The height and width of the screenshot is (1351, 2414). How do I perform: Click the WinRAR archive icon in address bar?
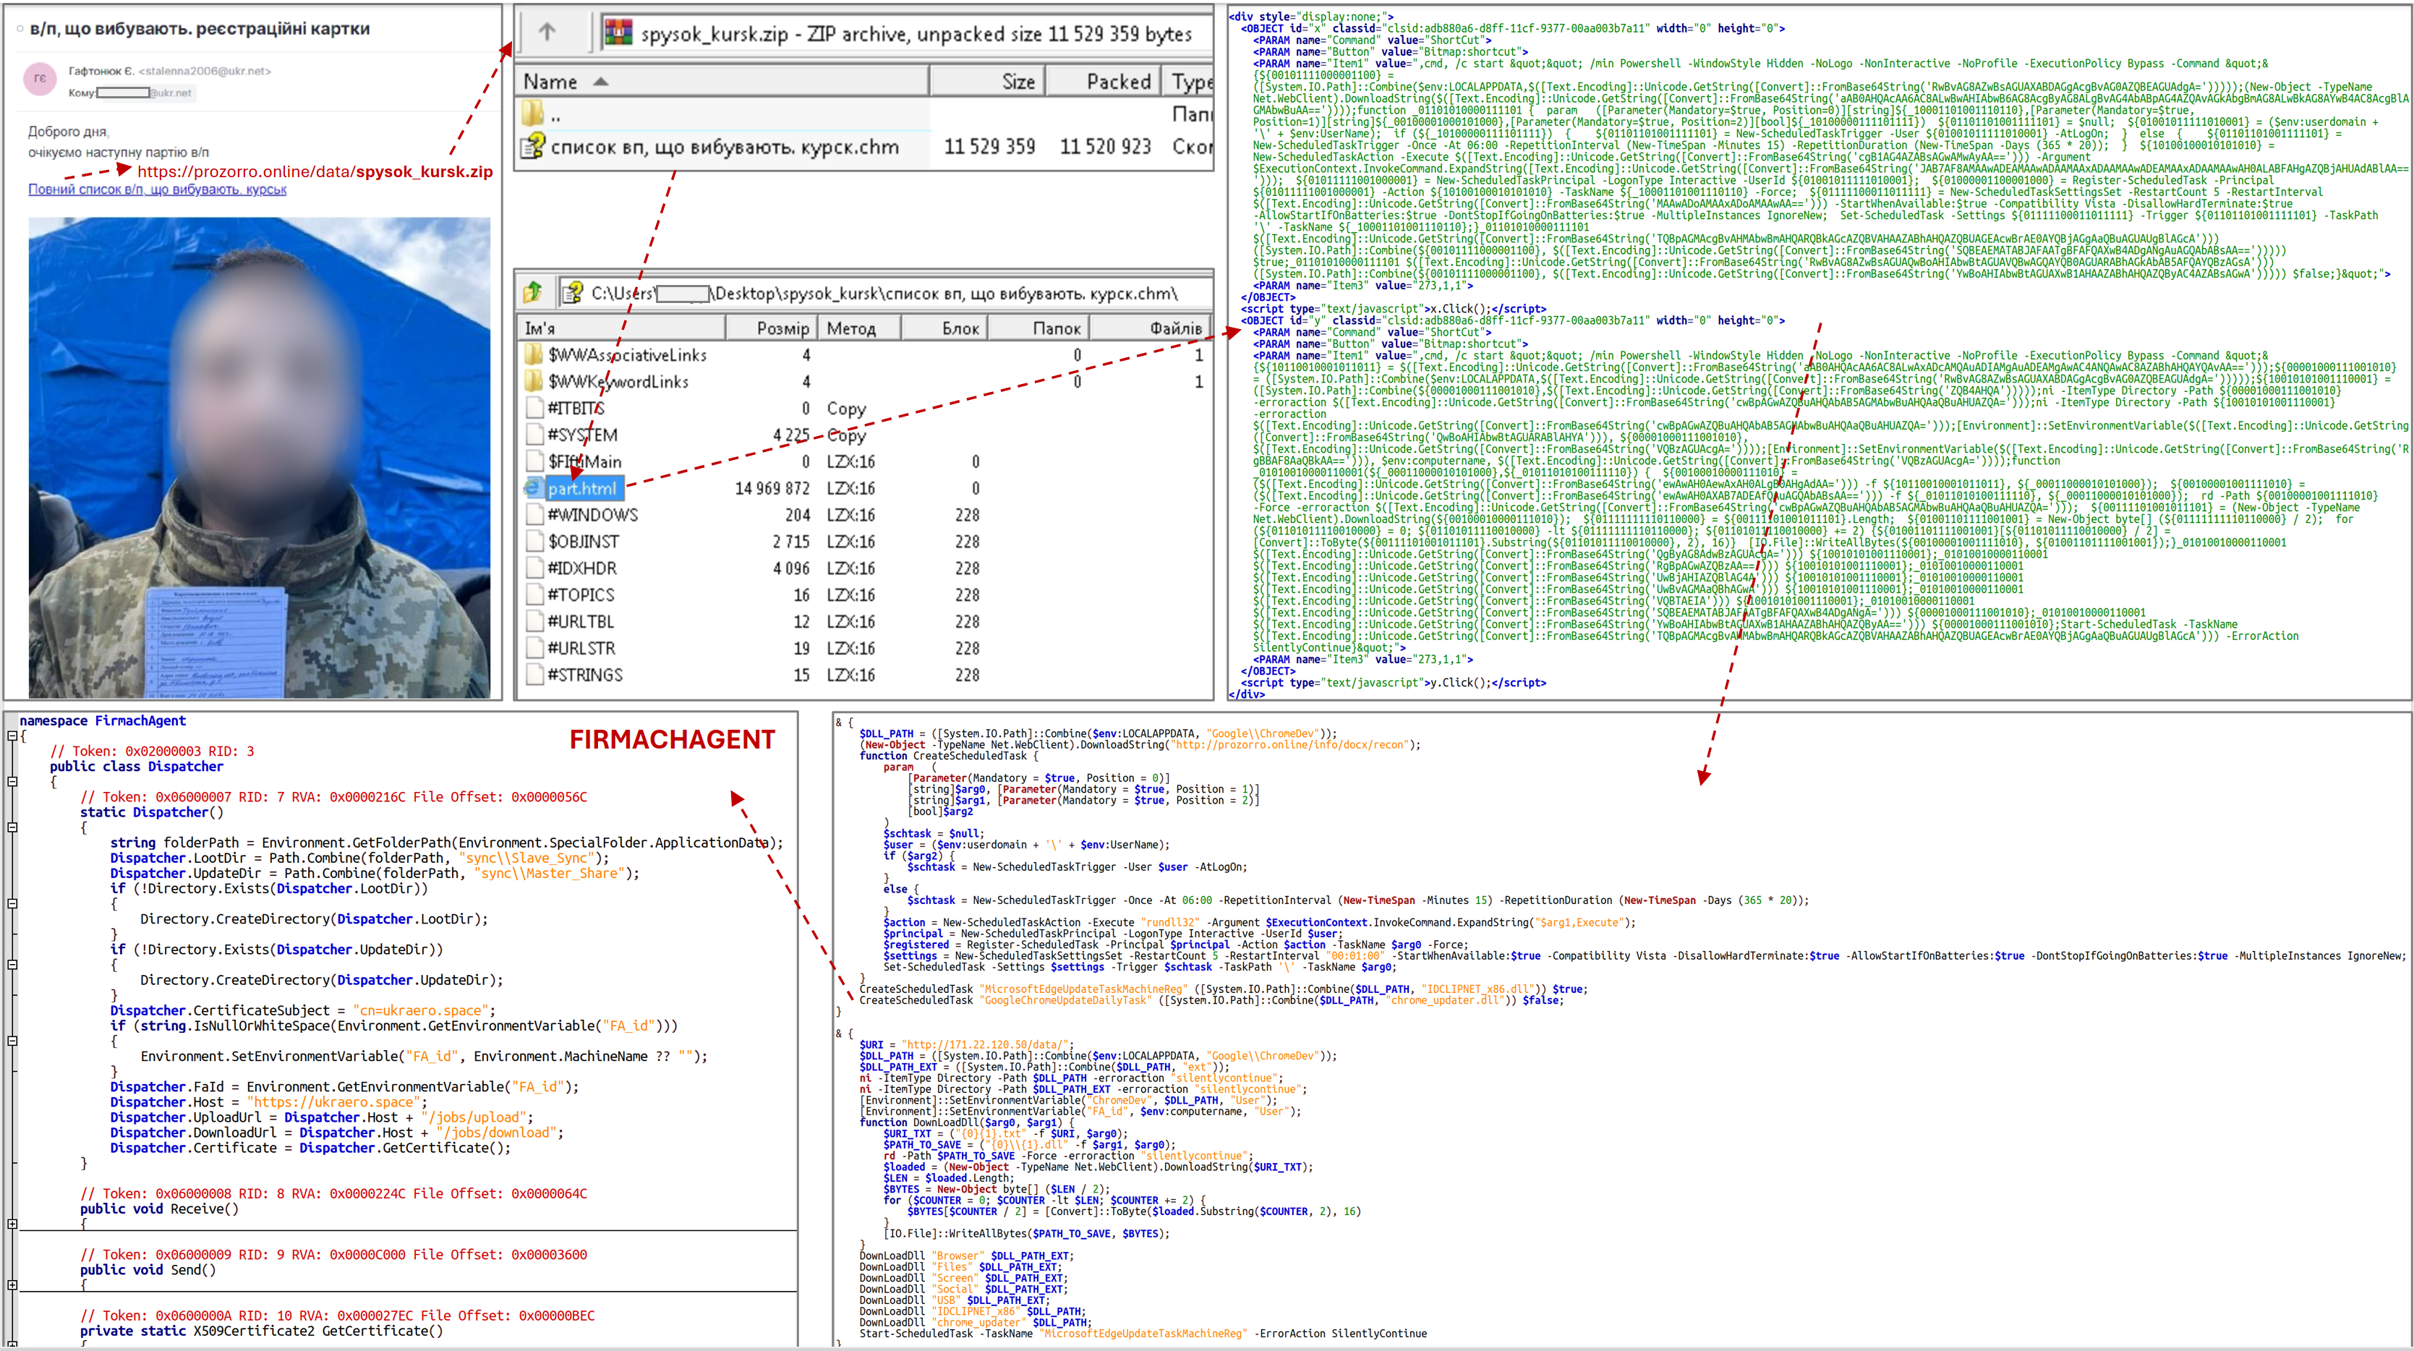pyautogui.click(x=618, y=33)
